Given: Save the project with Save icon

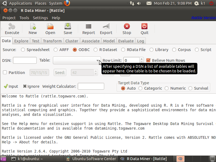Looking at the screenshot, I should [68, 26].
